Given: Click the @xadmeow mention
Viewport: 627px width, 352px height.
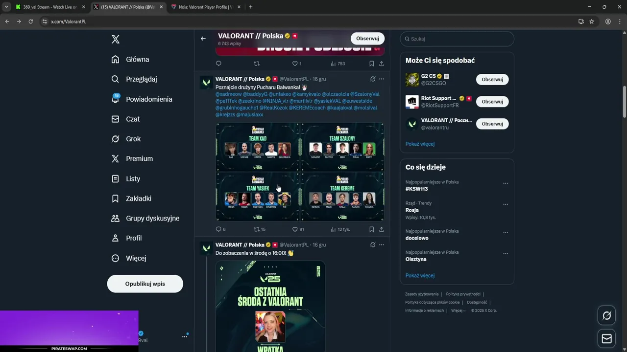Looking at the screenshot, I should pyautogui.click(x=228, y=94).
